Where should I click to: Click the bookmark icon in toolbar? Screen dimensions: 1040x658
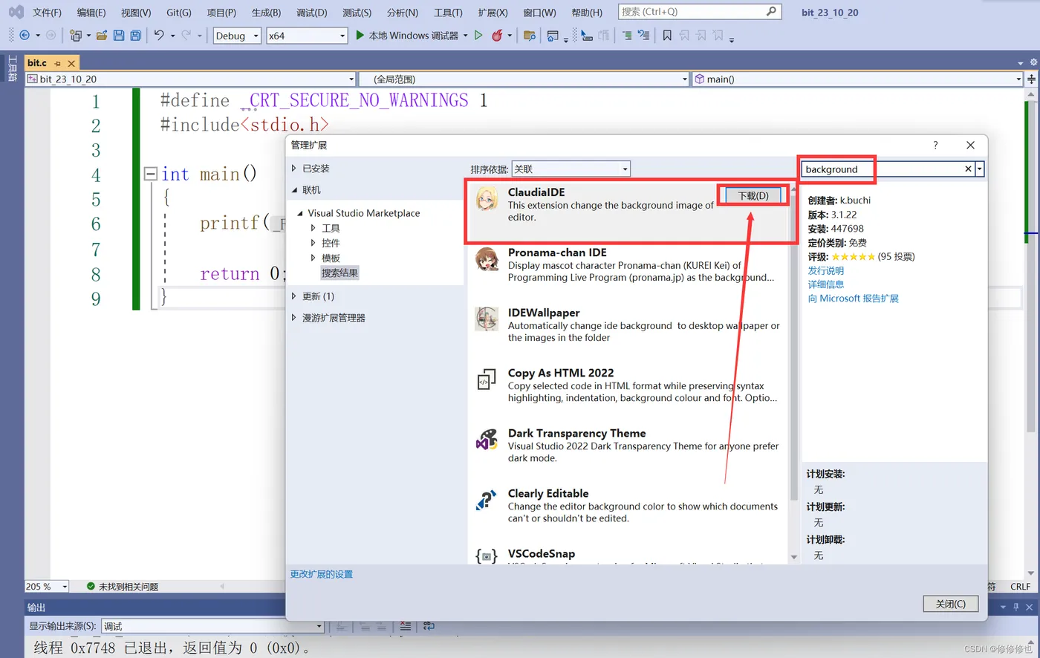click(x=667, y=35)
